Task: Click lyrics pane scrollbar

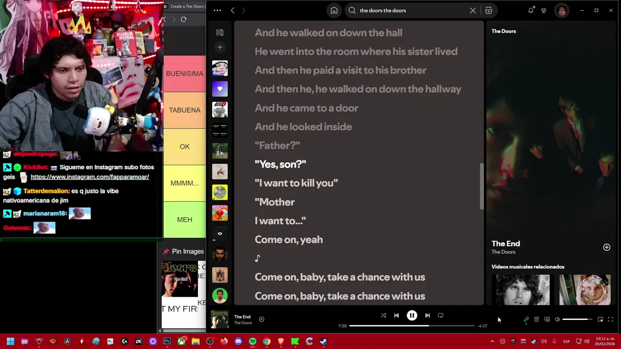Action: click(482, 186)
